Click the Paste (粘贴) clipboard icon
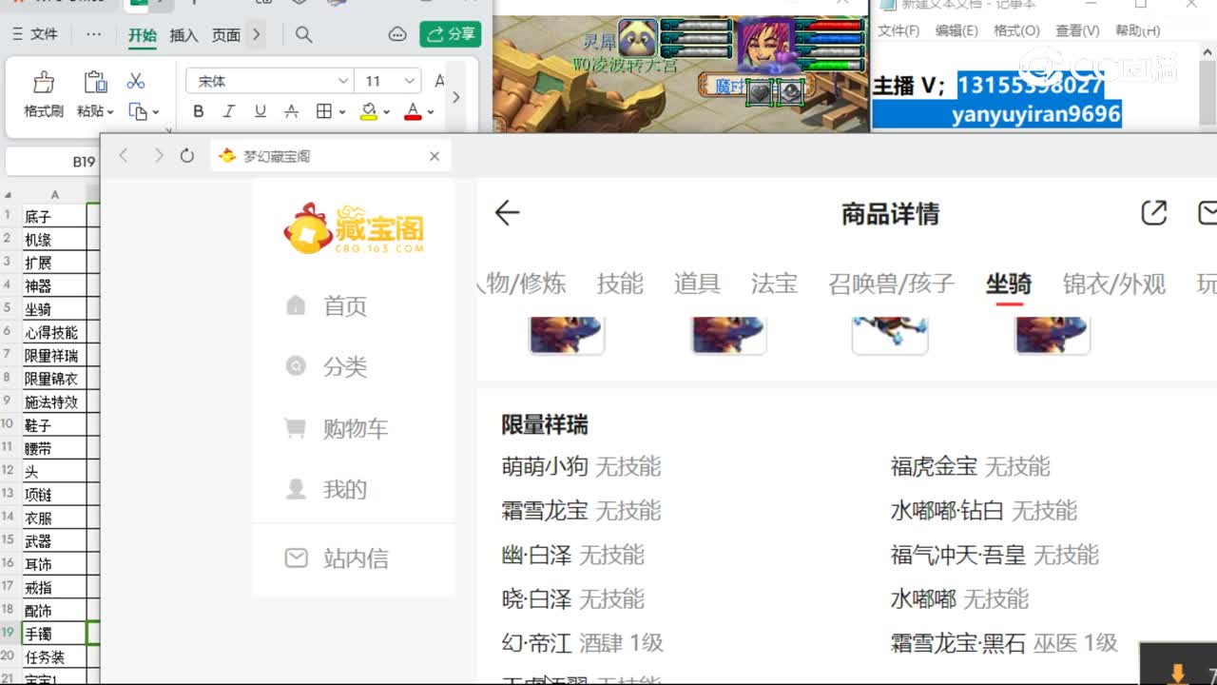 (x=95, y=82)
